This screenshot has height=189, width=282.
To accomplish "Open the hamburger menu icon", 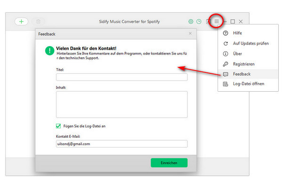I will [x=217, y=22].
